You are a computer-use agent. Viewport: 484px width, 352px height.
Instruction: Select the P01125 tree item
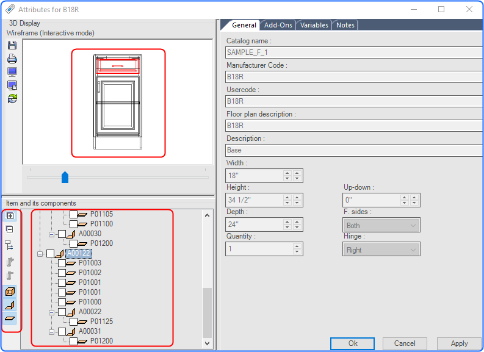(101, 321)
